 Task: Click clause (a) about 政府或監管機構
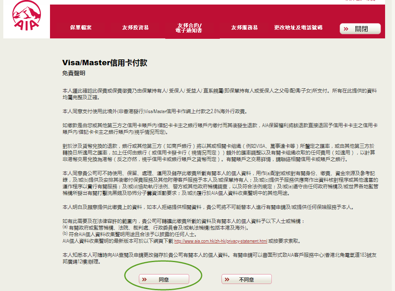point(156,228)
